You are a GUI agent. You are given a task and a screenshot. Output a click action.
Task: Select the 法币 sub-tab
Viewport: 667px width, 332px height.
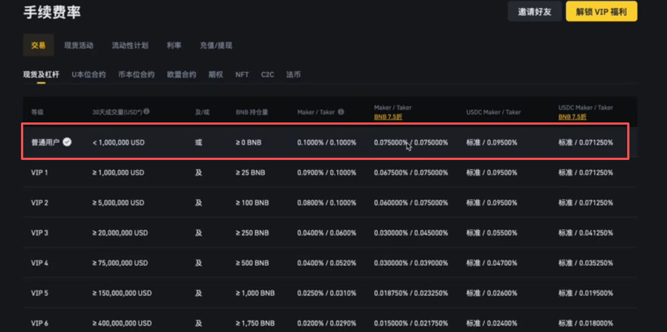click(293, 74)
